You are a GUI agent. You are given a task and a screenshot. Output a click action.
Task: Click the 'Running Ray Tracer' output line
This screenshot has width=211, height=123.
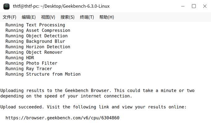[x=29, y=69]
